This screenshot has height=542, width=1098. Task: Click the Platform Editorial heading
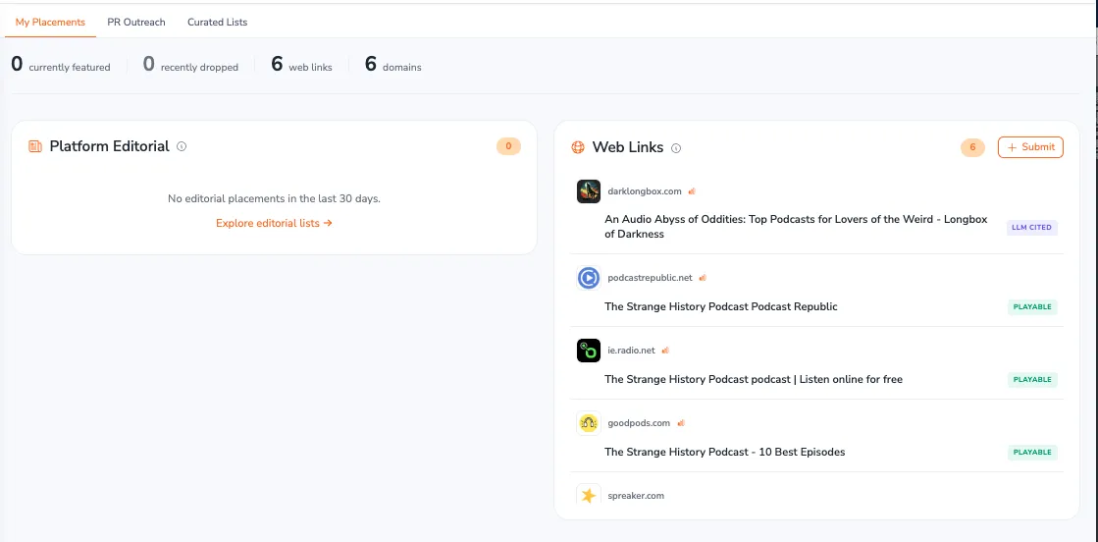(109, 146)
